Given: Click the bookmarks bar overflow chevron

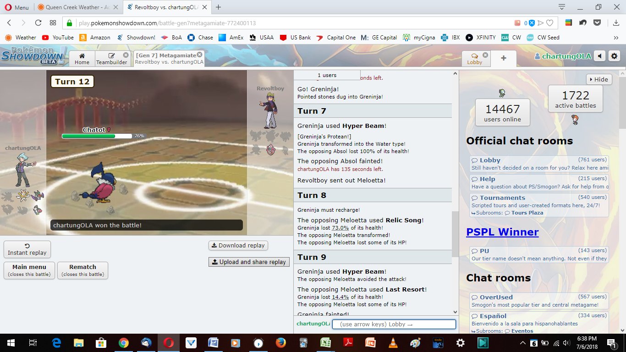Looking at the screenshot, I should click(616, 38).
